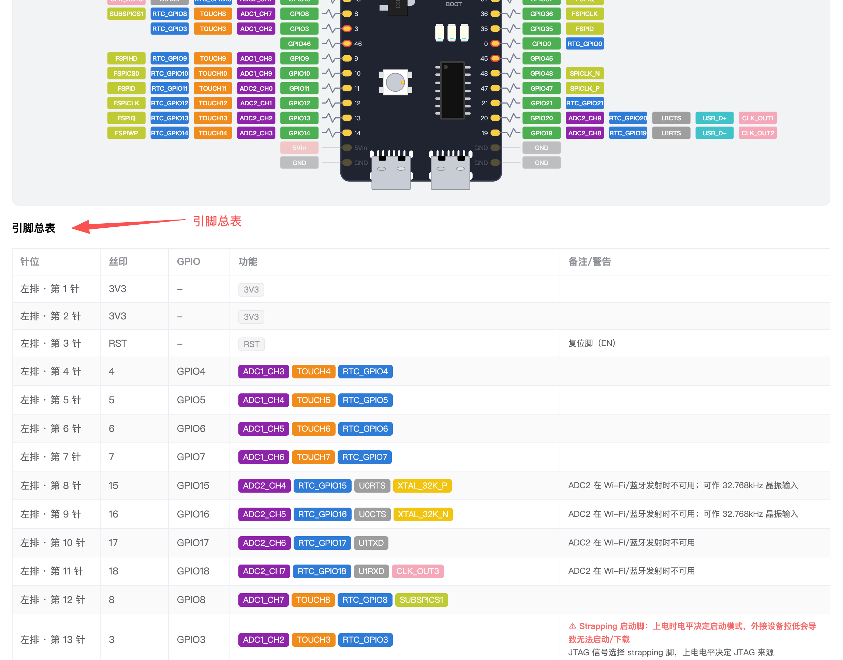Image resolution: width=843 pixels, height=660 pixels.
Task: Click the 针位 column header
Action: pos(30,261)
